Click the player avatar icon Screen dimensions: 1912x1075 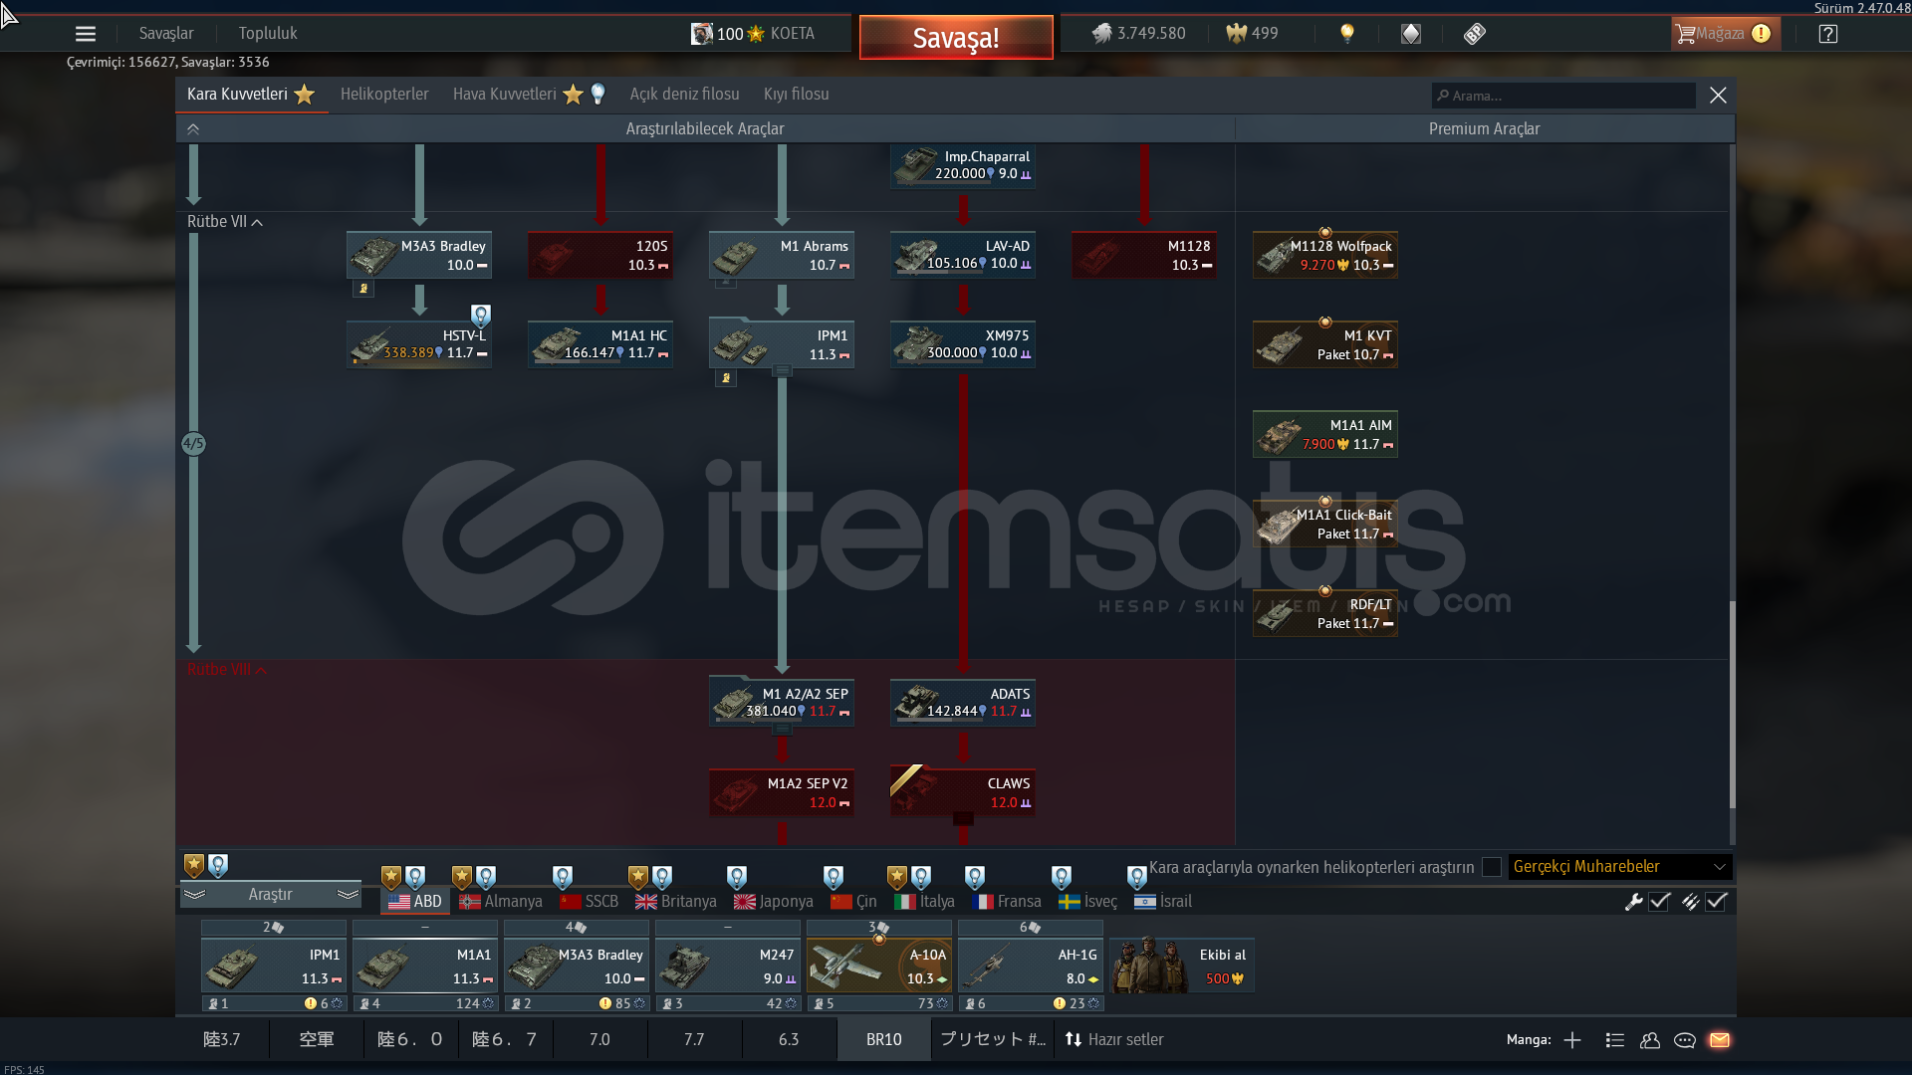pyautogui.click(x=702, y=34)
